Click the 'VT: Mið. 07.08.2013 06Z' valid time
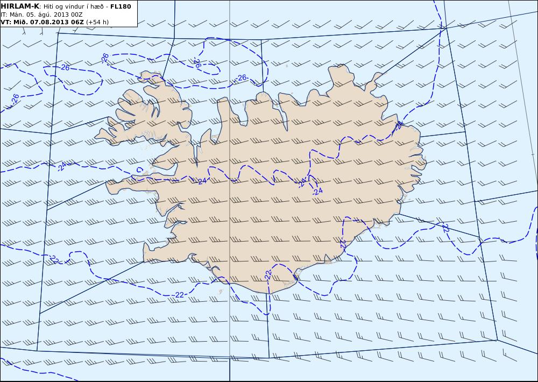Screen dimensions: 538x382 (42, 22)
